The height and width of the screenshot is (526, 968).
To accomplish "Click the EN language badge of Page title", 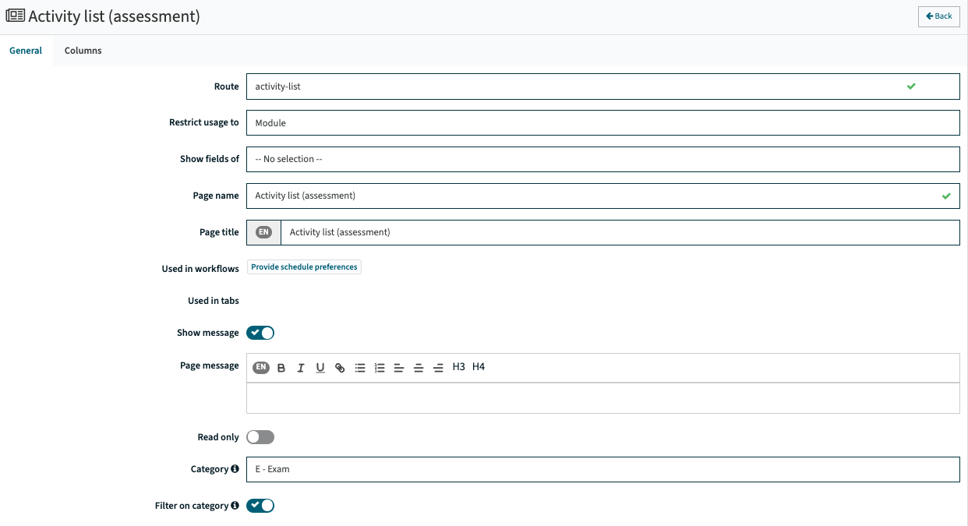I will (264, 232).
